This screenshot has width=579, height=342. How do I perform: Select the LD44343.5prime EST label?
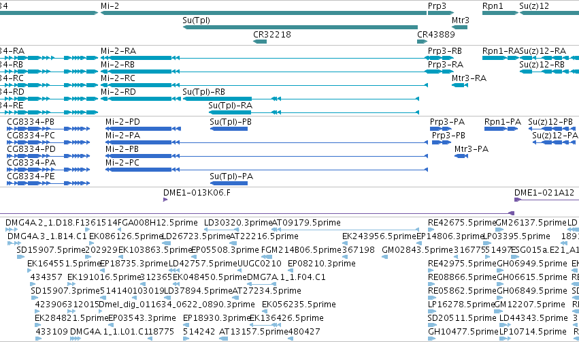pyautogui.click(x=533, y=318)
